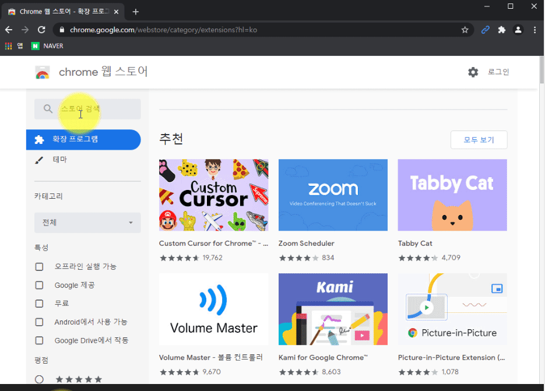Click Volume Master - 볼륨 컨트롤러 title
This screenshot has height=391, width=545.
[211, 357]
